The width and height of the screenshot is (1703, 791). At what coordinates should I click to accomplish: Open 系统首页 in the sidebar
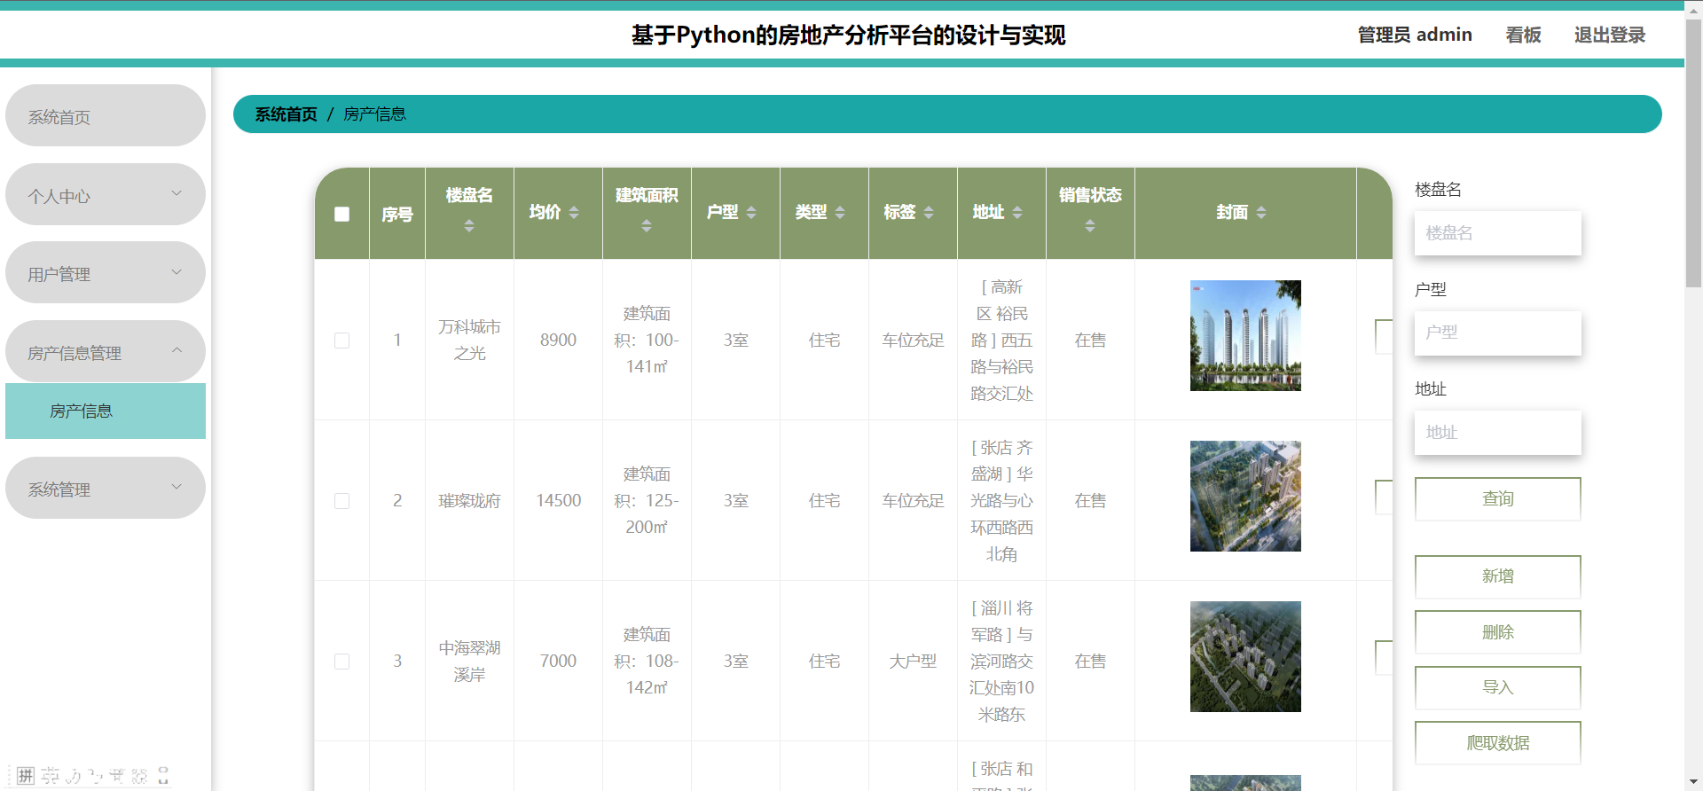tap(106, 116)
